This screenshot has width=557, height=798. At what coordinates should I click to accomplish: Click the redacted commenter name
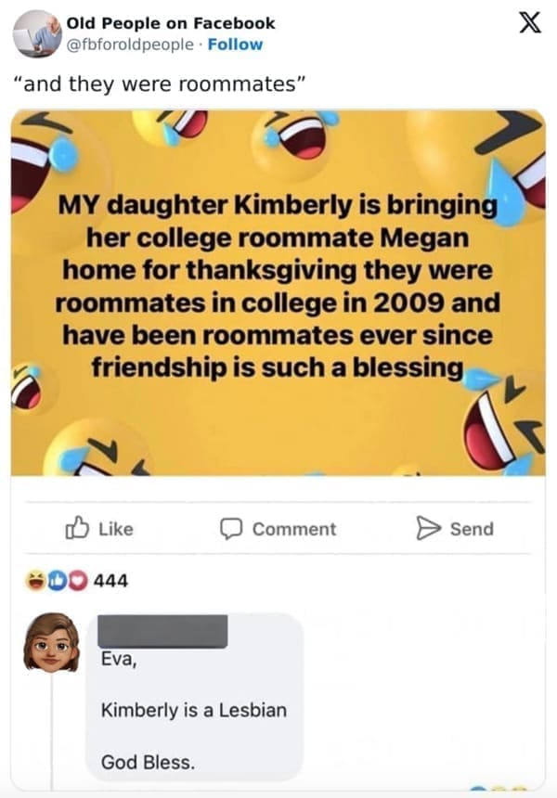click(x=164, y=631)
